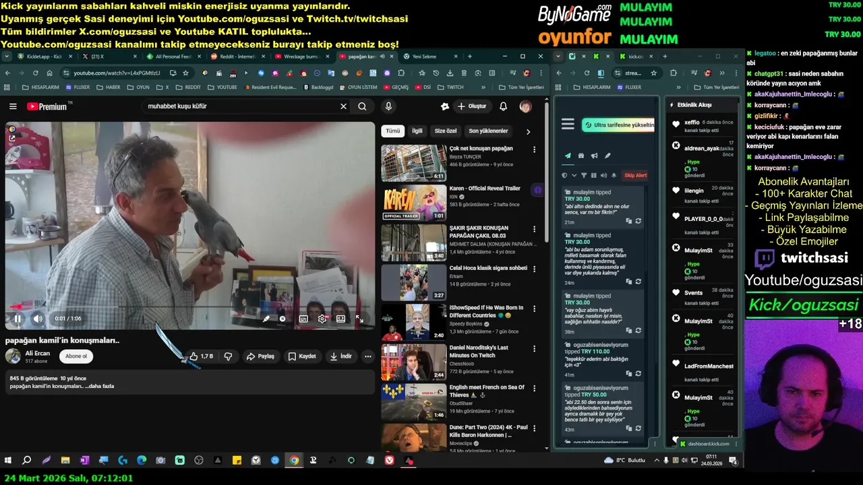Open filter funnel in alert toolbar

point(584,175)
